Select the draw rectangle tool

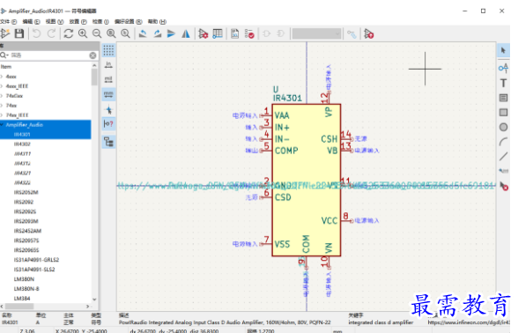coord(503,113)
